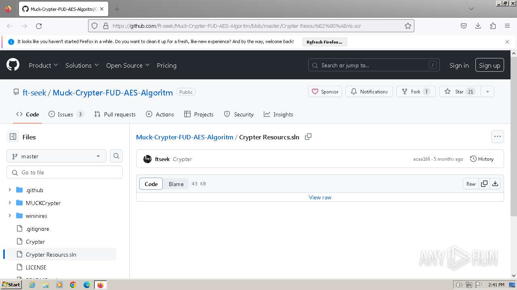Viewport: 517px width, 290px height.
Task: Click the View raw link
Action: tap(320, 197)
